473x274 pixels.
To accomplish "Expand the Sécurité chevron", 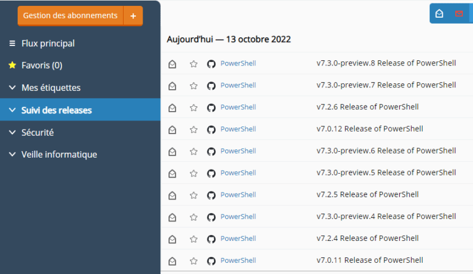I will click(12, 132).
